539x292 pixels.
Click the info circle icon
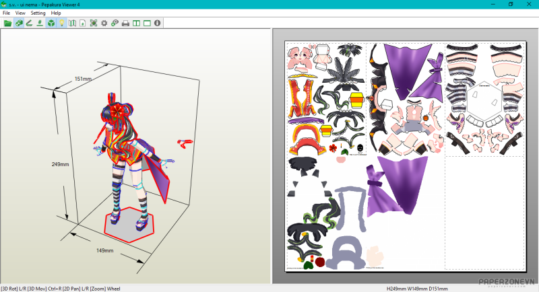coord(158,23)
